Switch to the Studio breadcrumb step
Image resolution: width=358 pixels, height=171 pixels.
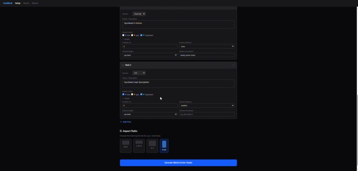(x=26, y=3)
